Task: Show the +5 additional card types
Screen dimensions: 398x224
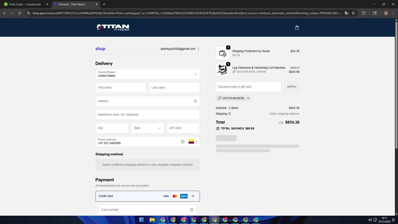Action: point(193,196)
